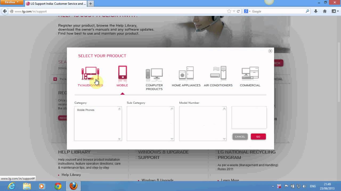The width and height of the screenshot is (341, 191).
Task: Bookmark this page with the star icon
Action: pyautogui.click(x=229, y=11)
